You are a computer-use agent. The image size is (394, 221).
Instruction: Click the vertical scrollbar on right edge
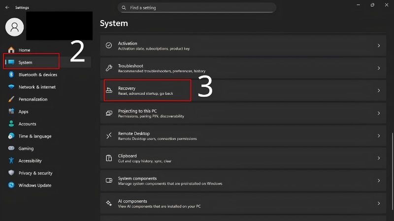393,171
